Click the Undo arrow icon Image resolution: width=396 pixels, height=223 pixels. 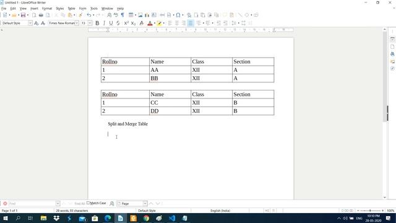[89, 15]
